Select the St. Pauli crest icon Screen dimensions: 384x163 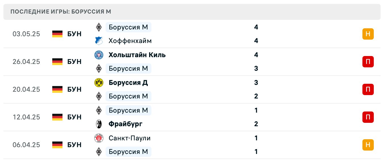click(99, 138)
